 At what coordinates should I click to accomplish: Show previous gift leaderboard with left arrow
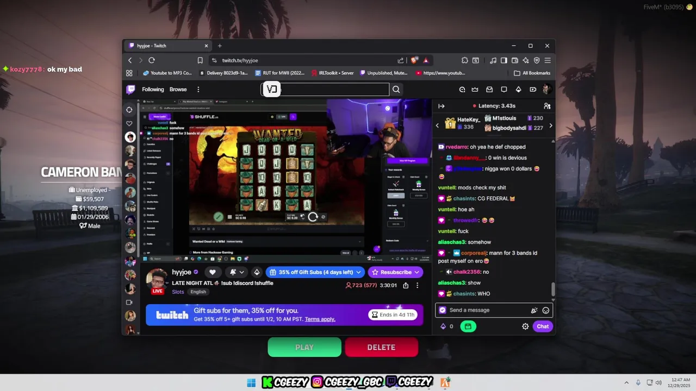(437, 125)
